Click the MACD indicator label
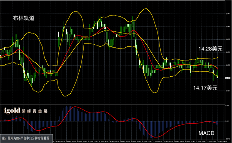Image resolution: width=232 pixels, height=143 pixels. 207,133
